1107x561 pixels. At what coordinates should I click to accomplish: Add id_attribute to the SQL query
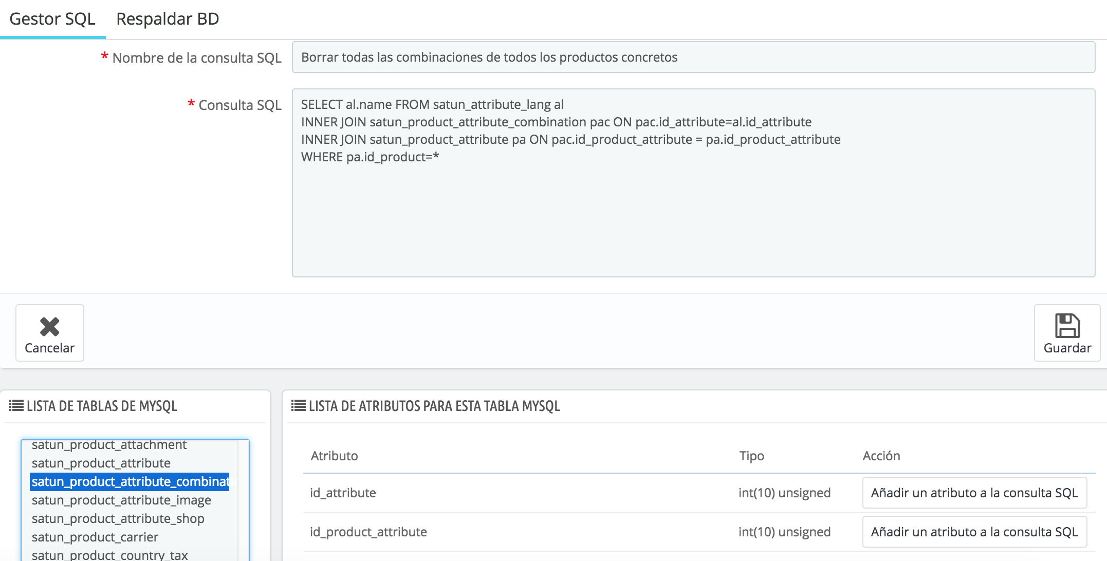974,493
